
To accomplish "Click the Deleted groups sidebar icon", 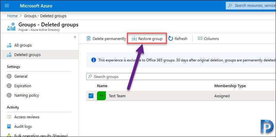I will [9, 55].
